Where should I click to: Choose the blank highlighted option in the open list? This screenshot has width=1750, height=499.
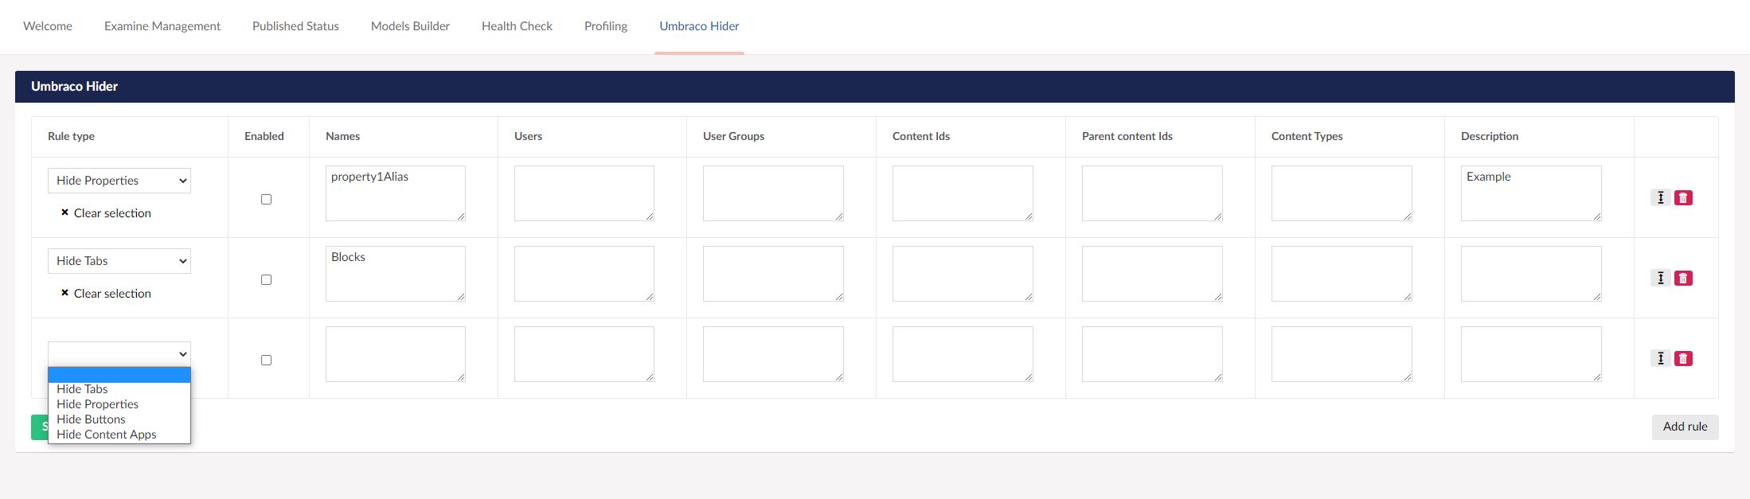[x=119, y=375]
